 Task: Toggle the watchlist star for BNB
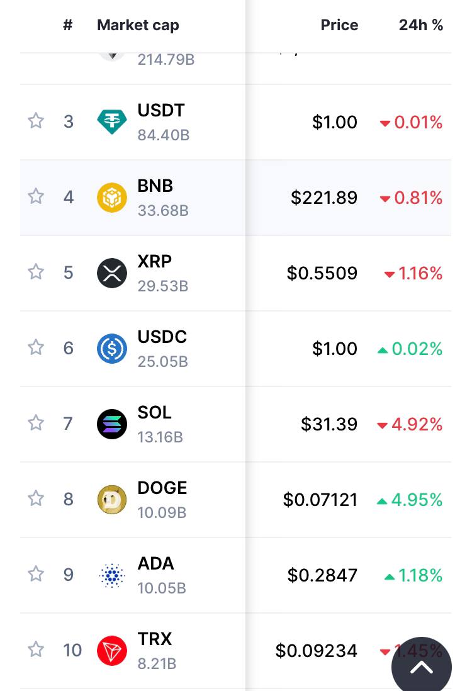click(x=36, y=196)
